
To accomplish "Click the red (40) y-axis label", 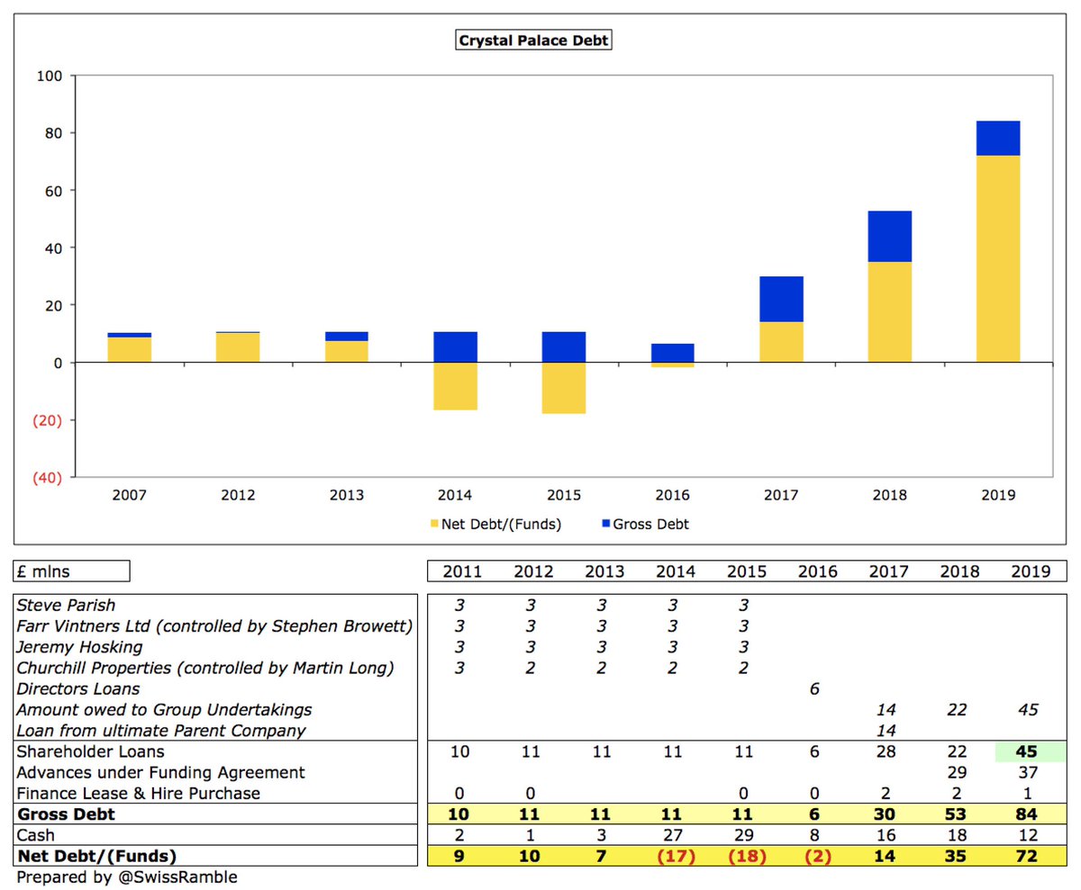I will pyautogui.click(x=47, y=478).
